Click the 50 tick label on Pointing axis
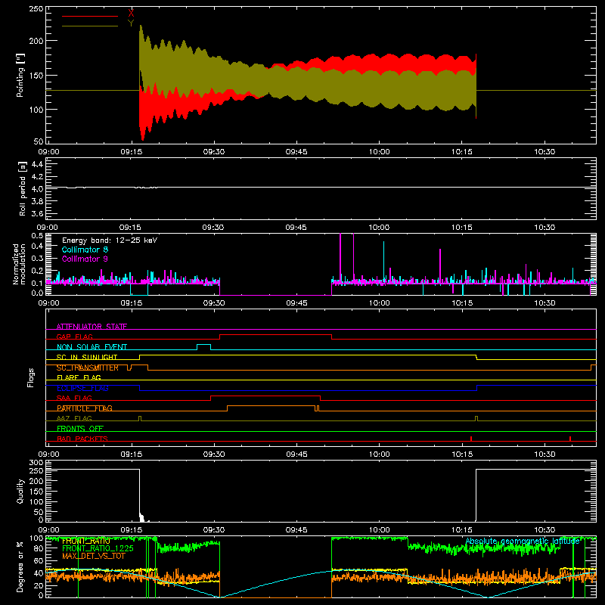This screenshot has width=605, height=605. 39,141
